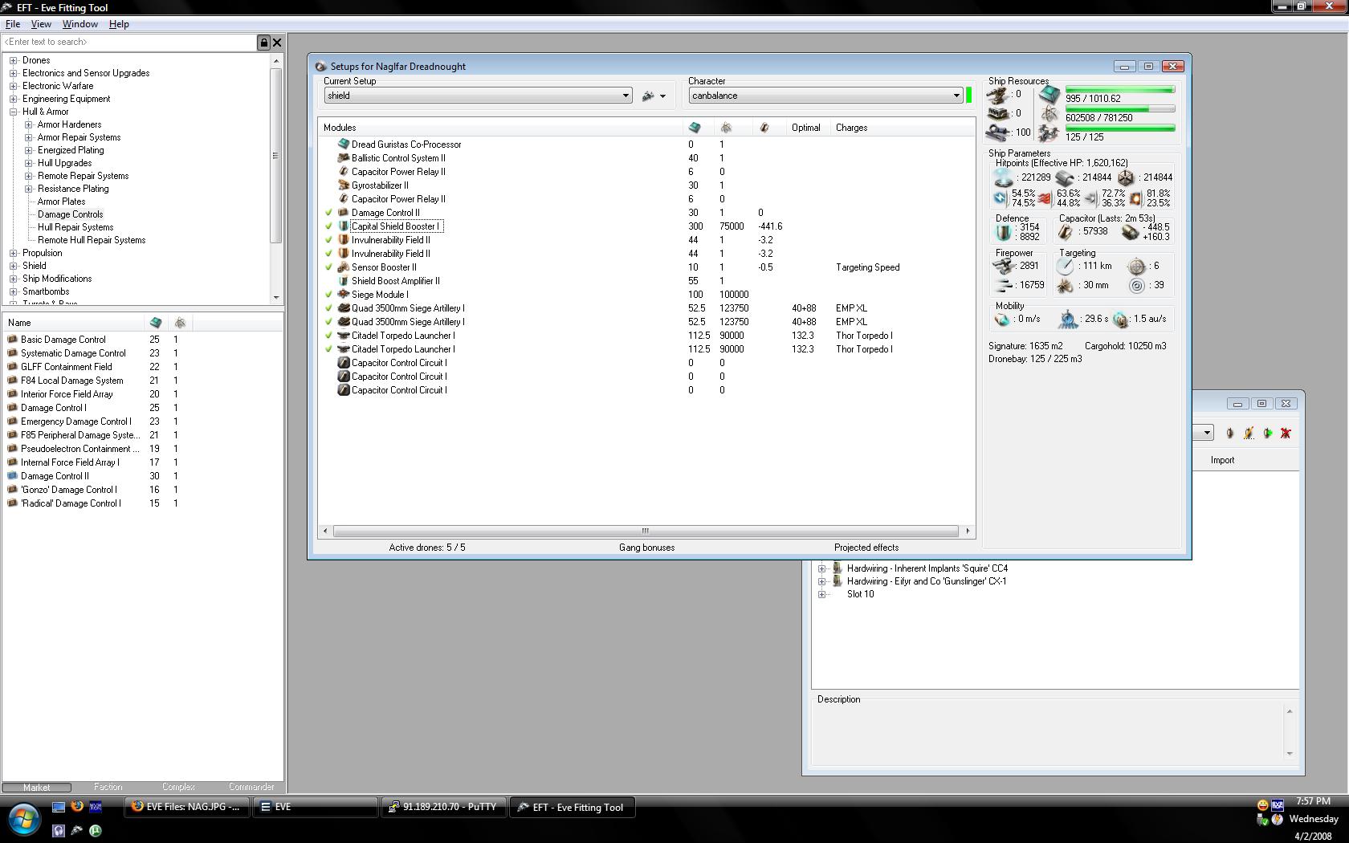The height and width of the screenshot is (843, 1349).
Task: Click the search text field
Action: coord(128,43)
